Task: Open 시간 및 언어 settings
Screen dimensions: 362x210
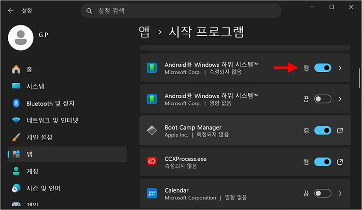Action: pyautogui.click(x=67, y=188)
